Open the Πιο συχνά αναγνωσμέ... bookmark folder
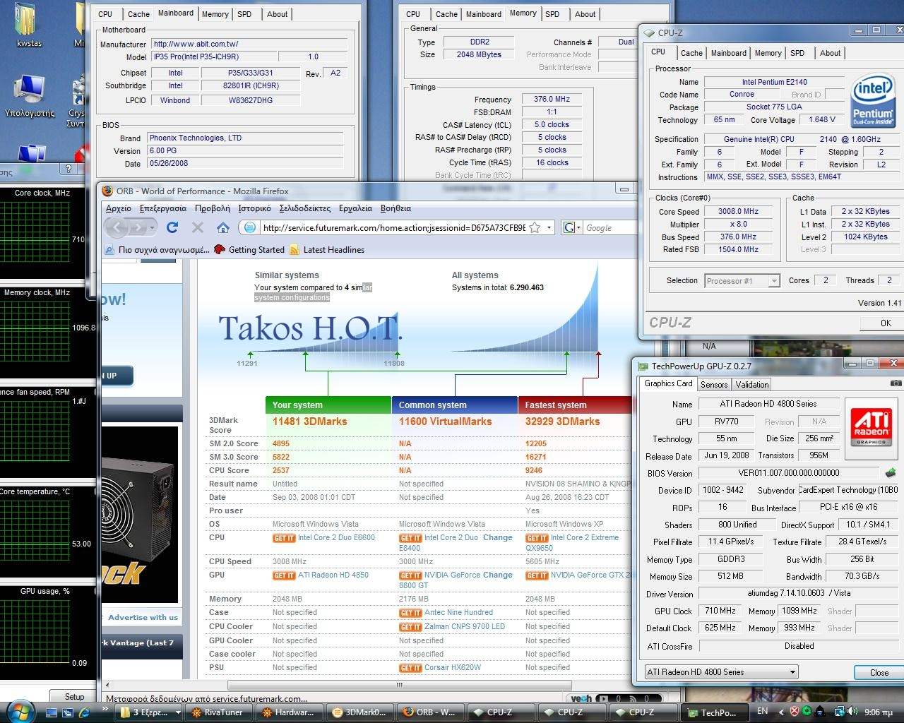Image resolution: width=904 pixels, height=723 pixels. [156, 250]
